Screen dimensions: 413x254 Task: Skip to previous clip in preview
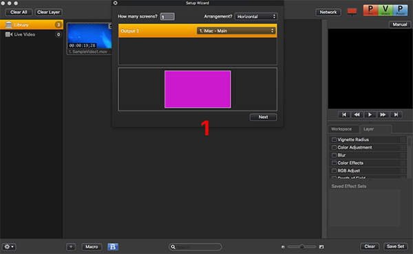344,115
